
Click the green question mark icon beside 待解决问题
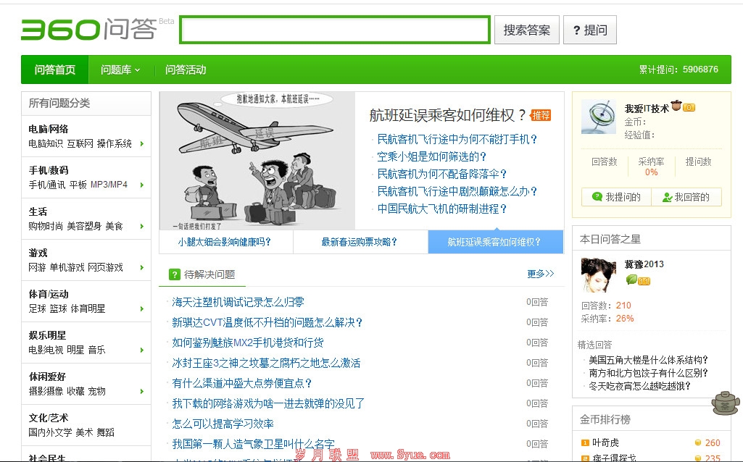[x=175, y=274]
